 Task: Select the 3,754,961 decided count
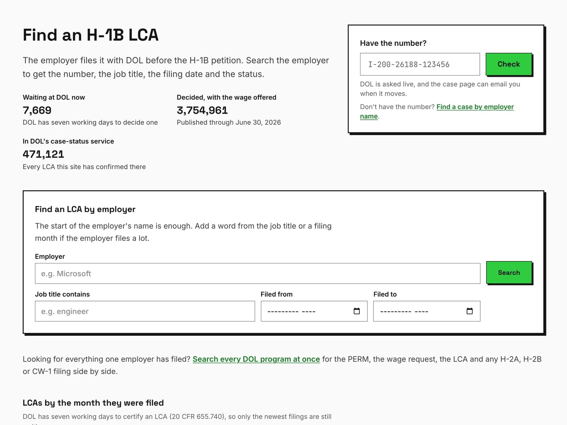pos(202,110)
